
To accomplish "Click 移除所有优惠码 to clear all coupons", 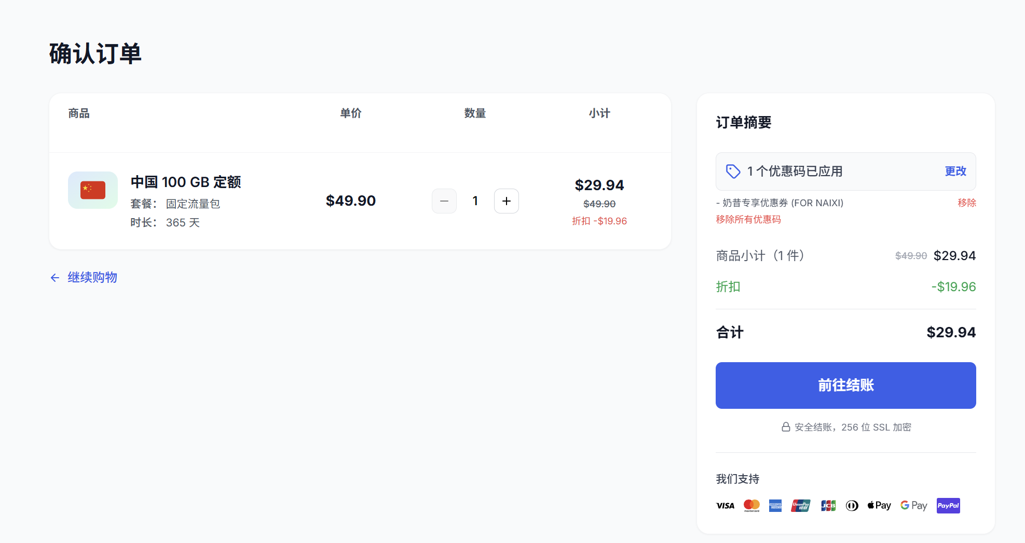I will click(x=748, y=219).
